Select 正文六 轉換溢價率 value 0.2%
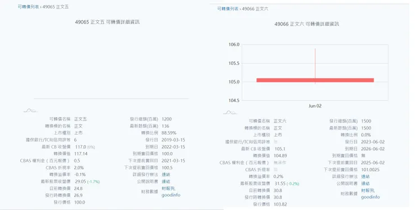The height and width of the screenshot is (210, 417). coord(278,177)
